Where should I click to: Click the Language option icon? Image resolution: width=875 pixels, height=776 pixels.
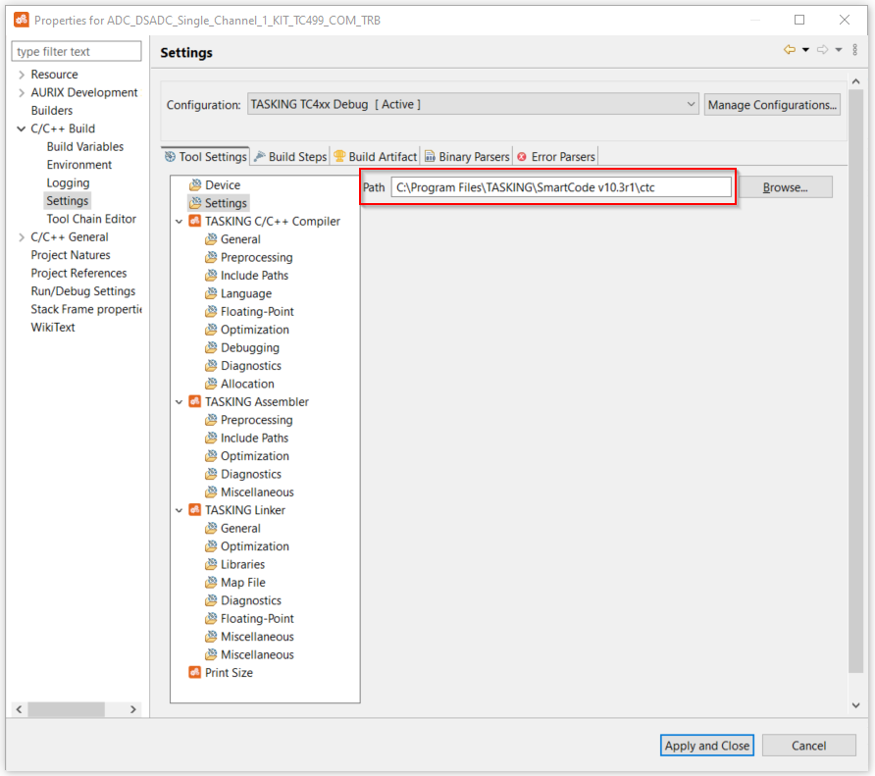click(x=211, y=293)
